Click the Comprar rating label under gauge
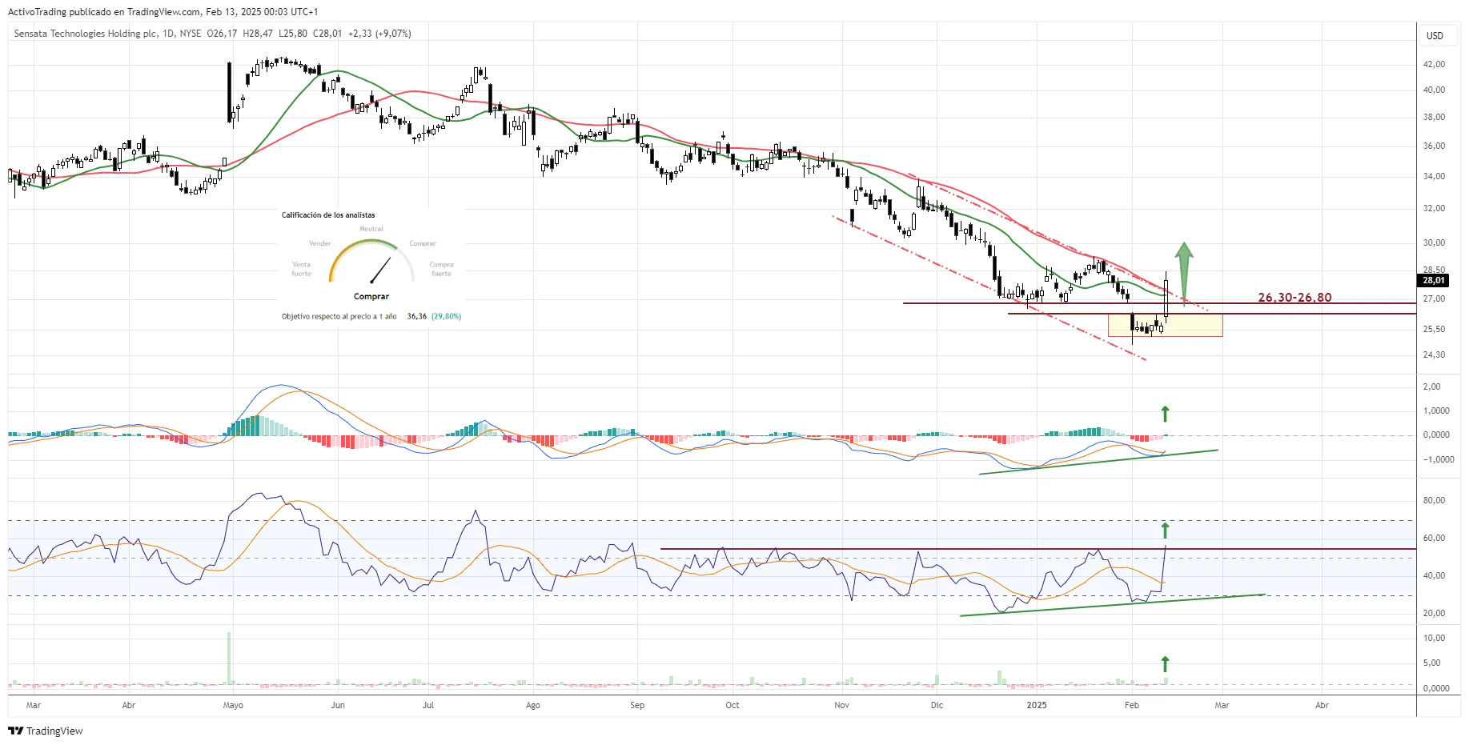The width and height of the screenshot is (1469, 745). pos(371,296)
